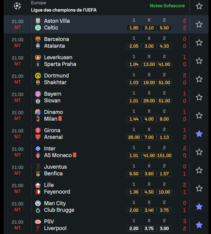Favorite the Juventus vs Benfica match
Screen dimensions: 211x234
click(x=199, y=170)
